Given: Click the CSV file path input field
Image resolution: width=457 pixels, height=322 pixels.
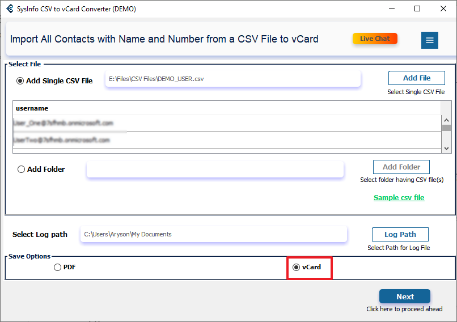Looking at the screenshot, I should tap(233, 79).
